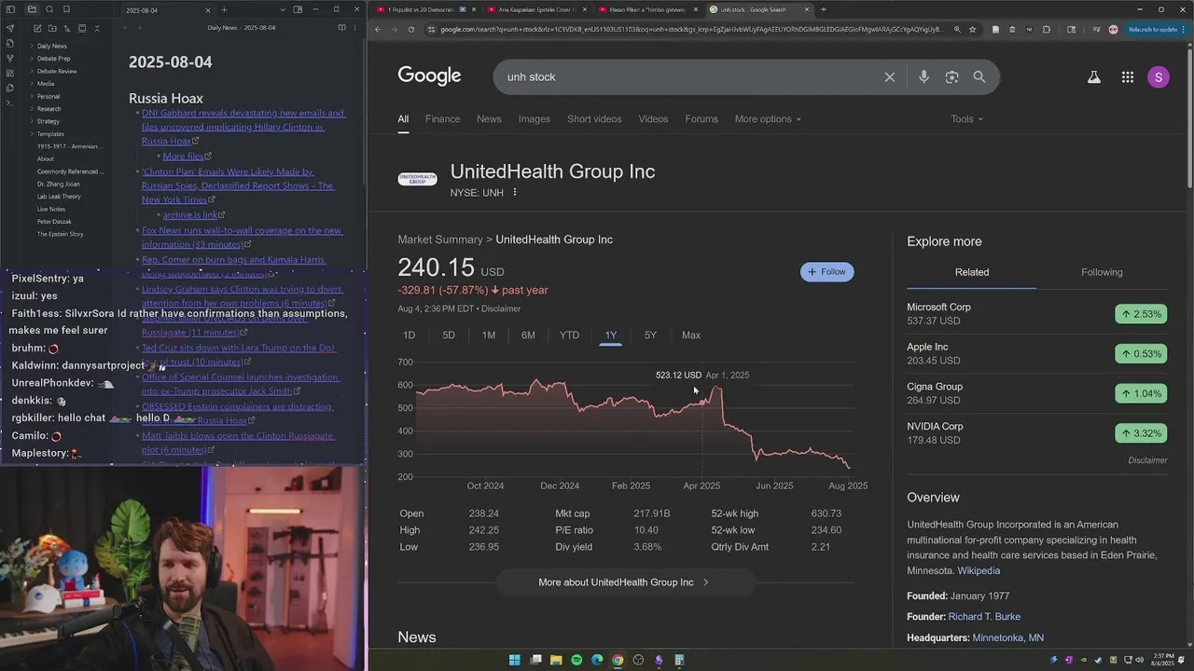Viewport: 1194px width, 671px height.
Task: Open More about UnitedHealth Group Inc
Action: click(x=624, y=582)
